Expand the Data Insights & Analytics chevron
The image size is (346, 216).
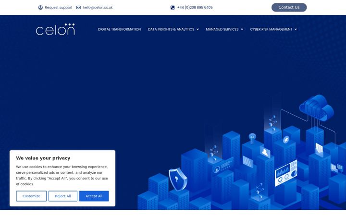pyautogui.click(x=198, y=29)
